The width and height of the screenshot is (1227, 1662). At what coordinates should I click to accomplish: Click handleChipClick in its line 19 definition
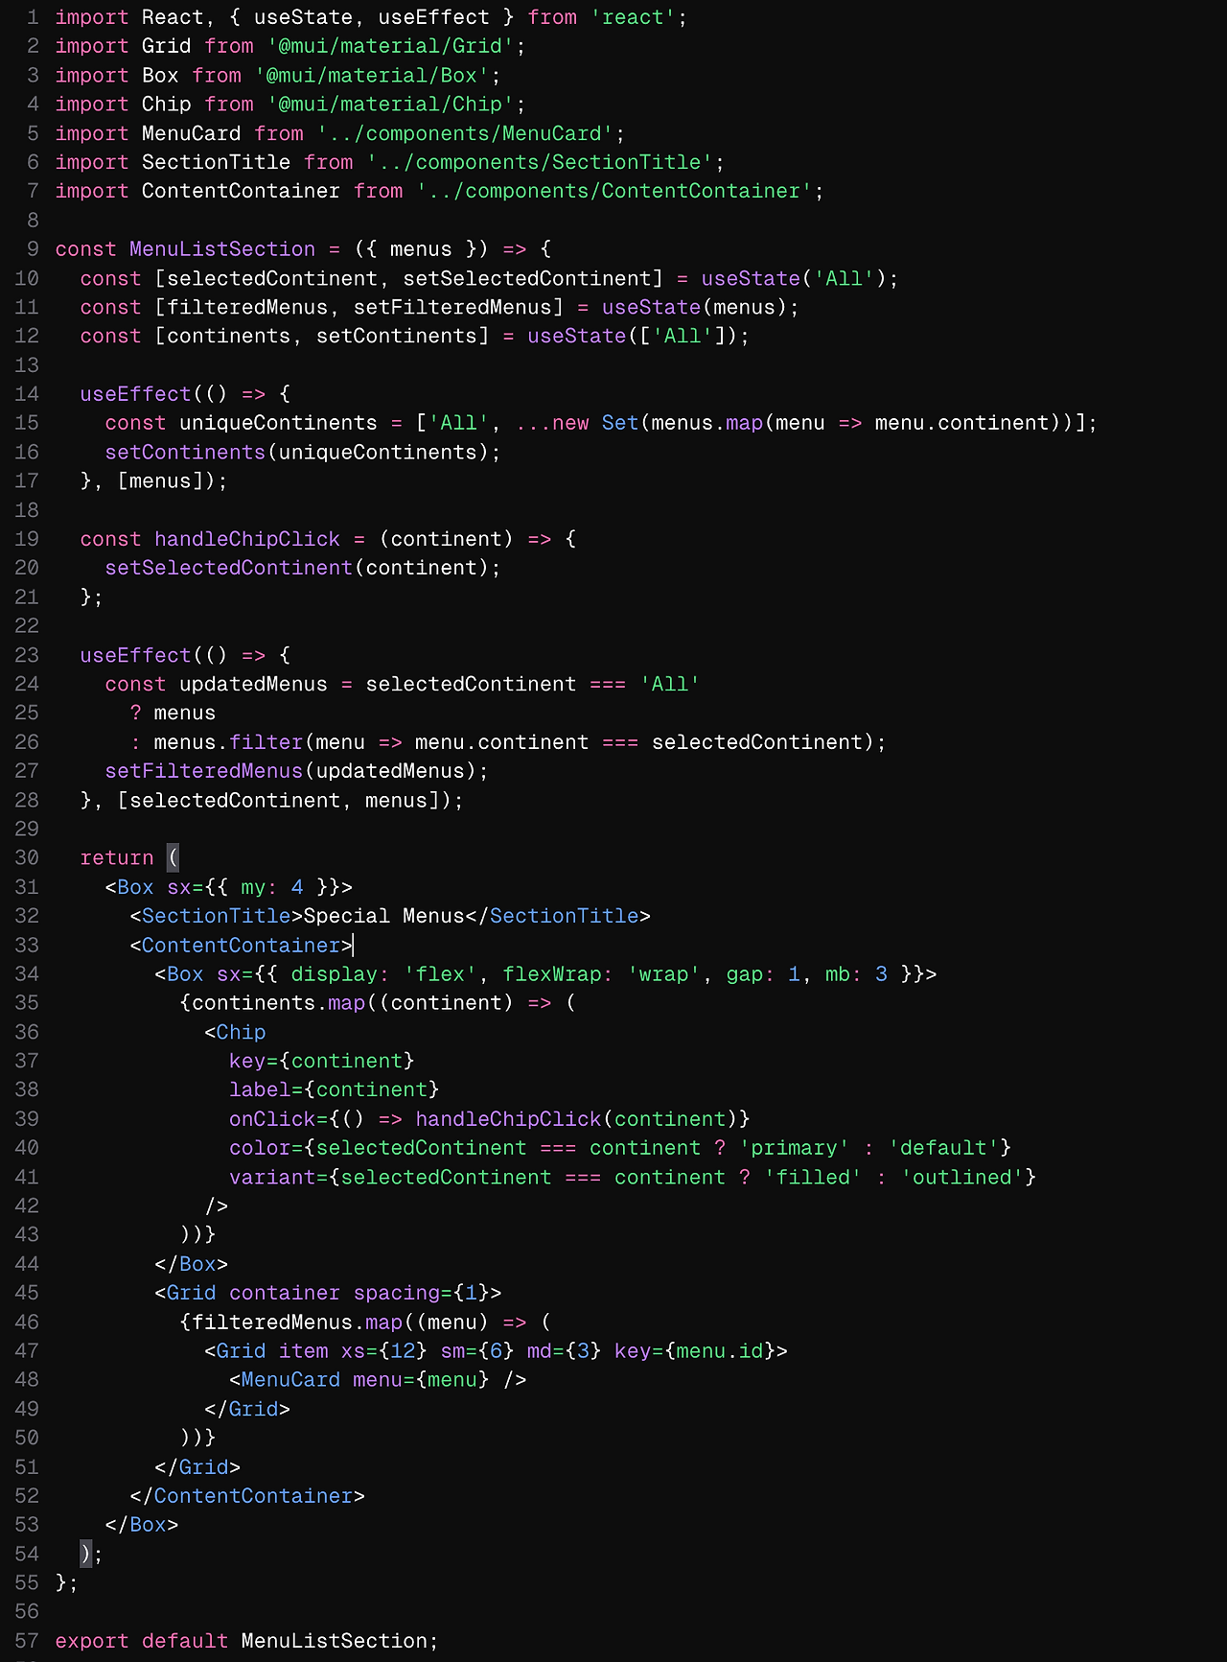[x=247, y=539]
